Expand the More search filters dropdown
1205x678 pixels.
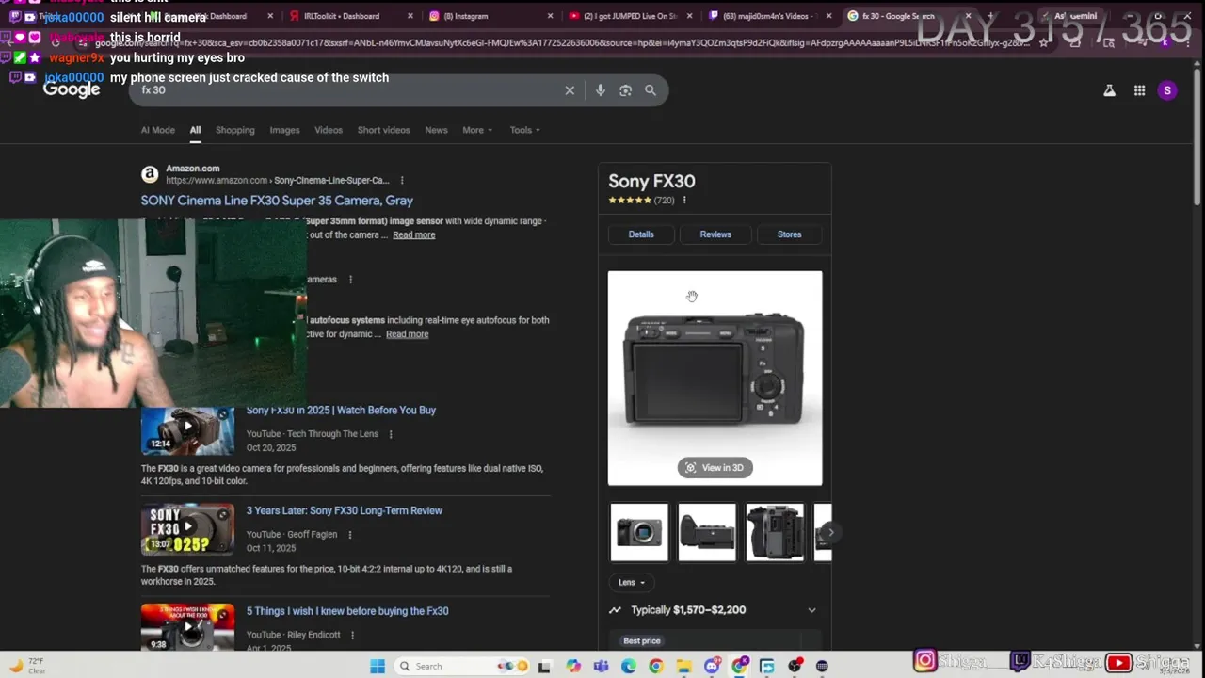(x=477, y=130)
